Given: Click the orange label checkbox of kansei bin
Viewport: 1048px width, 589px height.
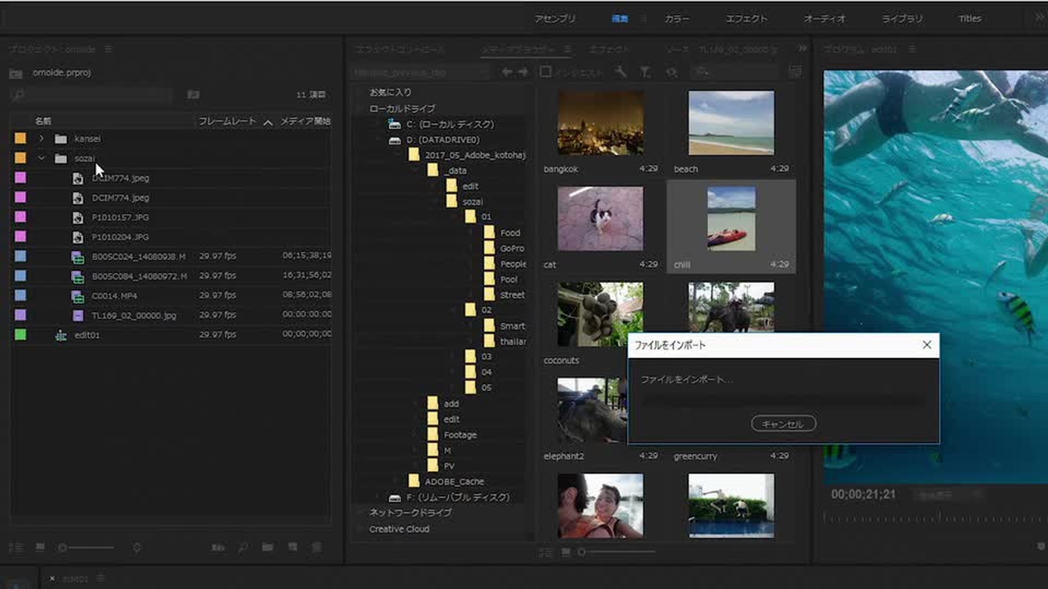Looking at the screenshot, I should tap(20, 139).
